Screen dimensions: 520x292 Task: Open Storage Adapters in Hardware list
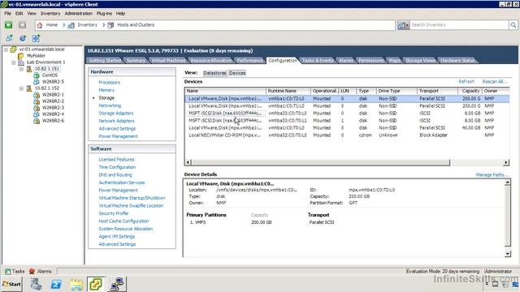click(115, 114)
